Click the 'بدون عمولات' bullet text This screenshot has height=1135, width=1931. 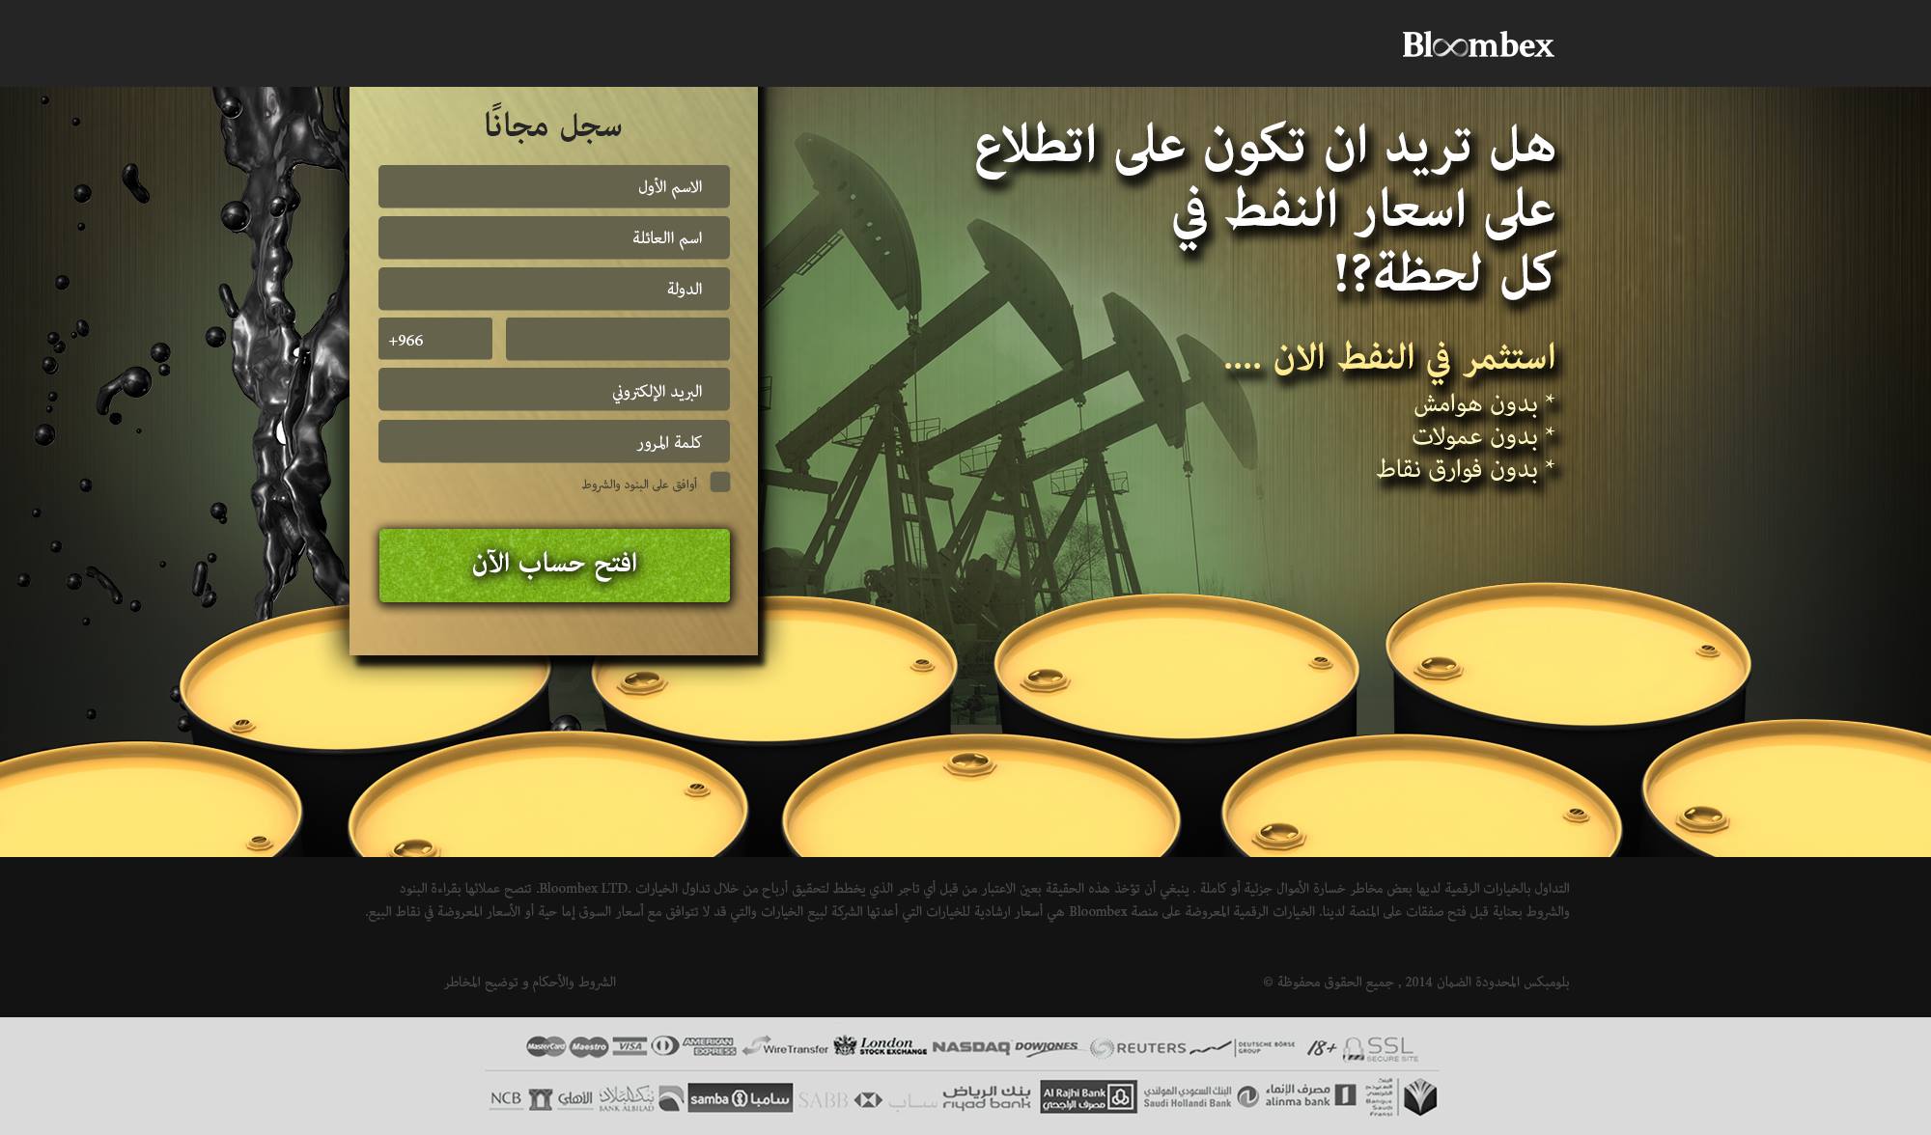point(1474,436)
